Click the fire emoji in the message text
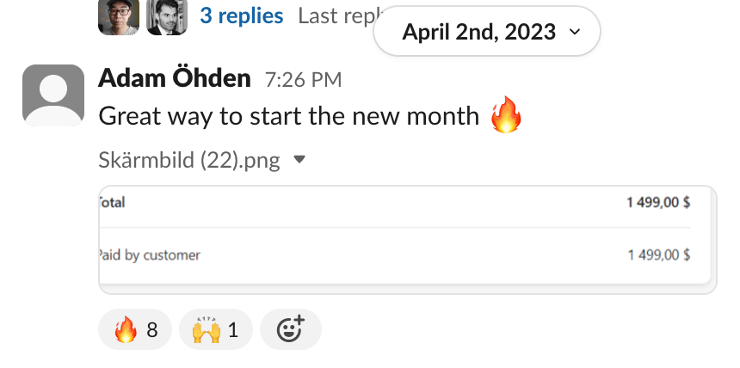This screenshot has width=740, height=368. [x=506, y=115]
